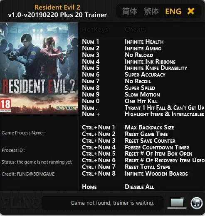The height and width of the screenshot is (216, 205).
Task: Toggle Infinite Health cheat
Action: click(144, 42)
